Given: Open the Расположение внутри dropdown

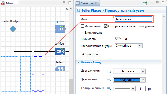Looking at the screenshot, I should coord(129,46).
